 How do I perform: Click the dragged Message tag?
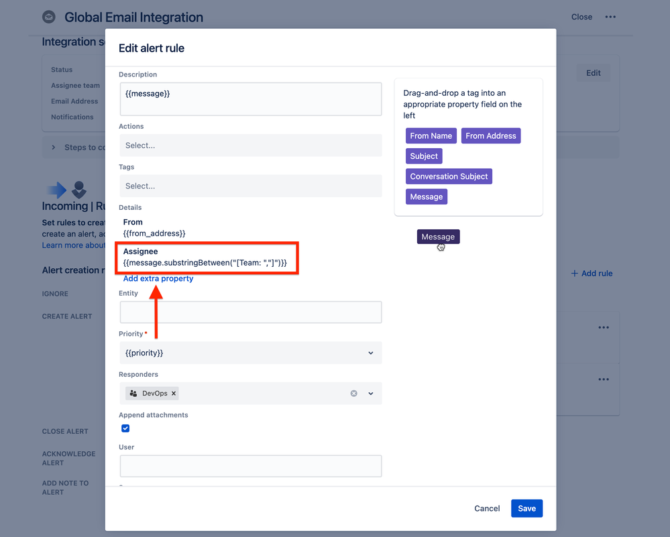pyautogui.click(x=438, y=237)
